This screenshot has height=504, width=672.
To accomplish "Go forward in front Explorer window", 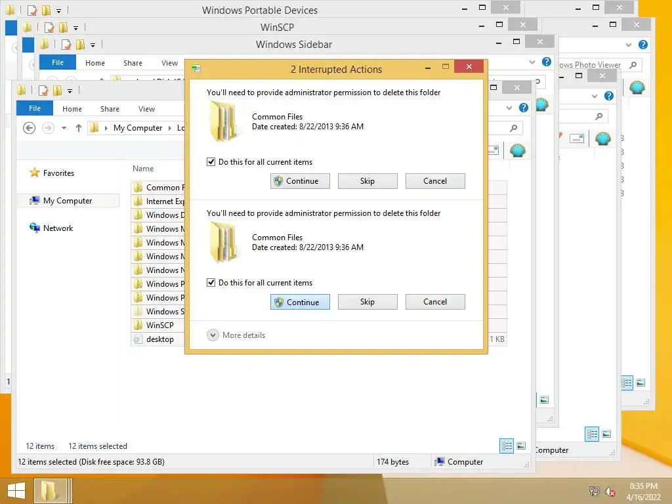I will pos(48,128).
